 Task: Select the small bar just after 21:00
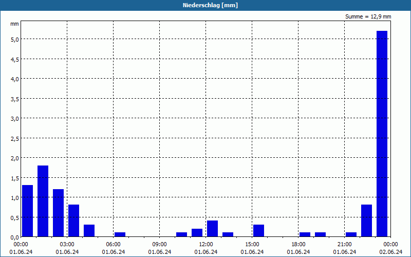(x=351, y=234)
